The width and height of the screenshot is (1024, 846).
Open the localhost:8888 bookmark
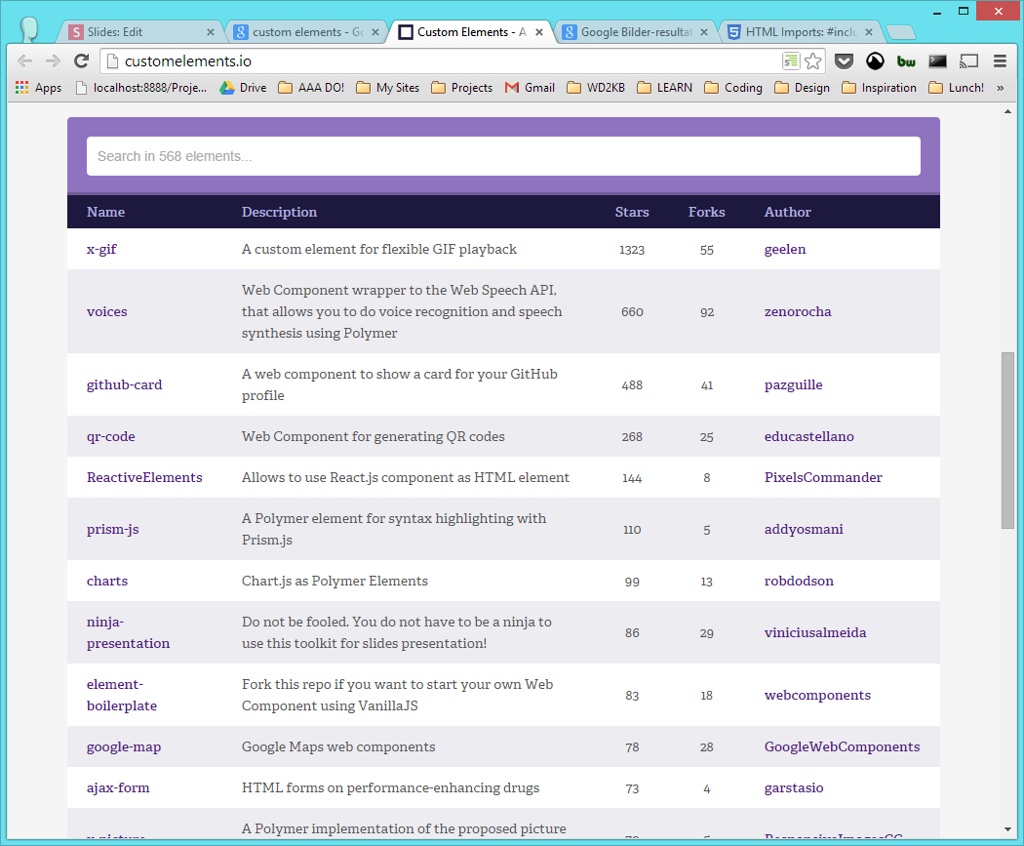pyautogui.click(x=141, y=88)
